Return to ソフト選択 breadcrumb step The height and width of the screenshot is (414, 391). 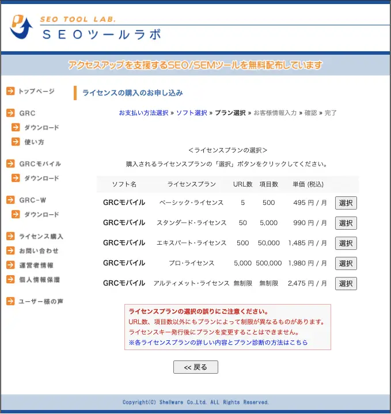[x=192, y=113]
